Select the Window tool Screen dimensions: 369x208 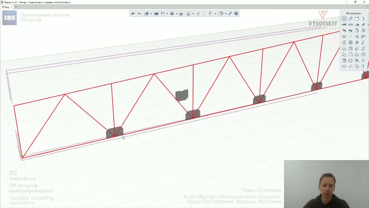[x=363, y=31]
